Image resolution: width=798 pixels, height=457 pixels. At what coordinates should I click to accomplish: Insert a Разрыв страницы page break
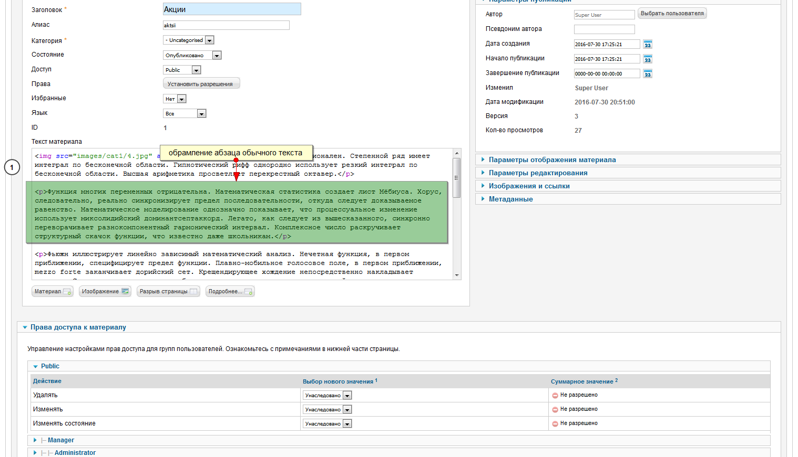click(x=168, y=291)
